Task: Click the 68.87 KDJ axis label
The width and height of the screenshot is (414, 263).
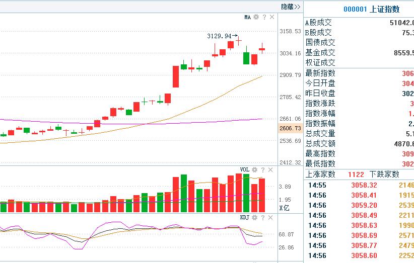Action: 287,234
